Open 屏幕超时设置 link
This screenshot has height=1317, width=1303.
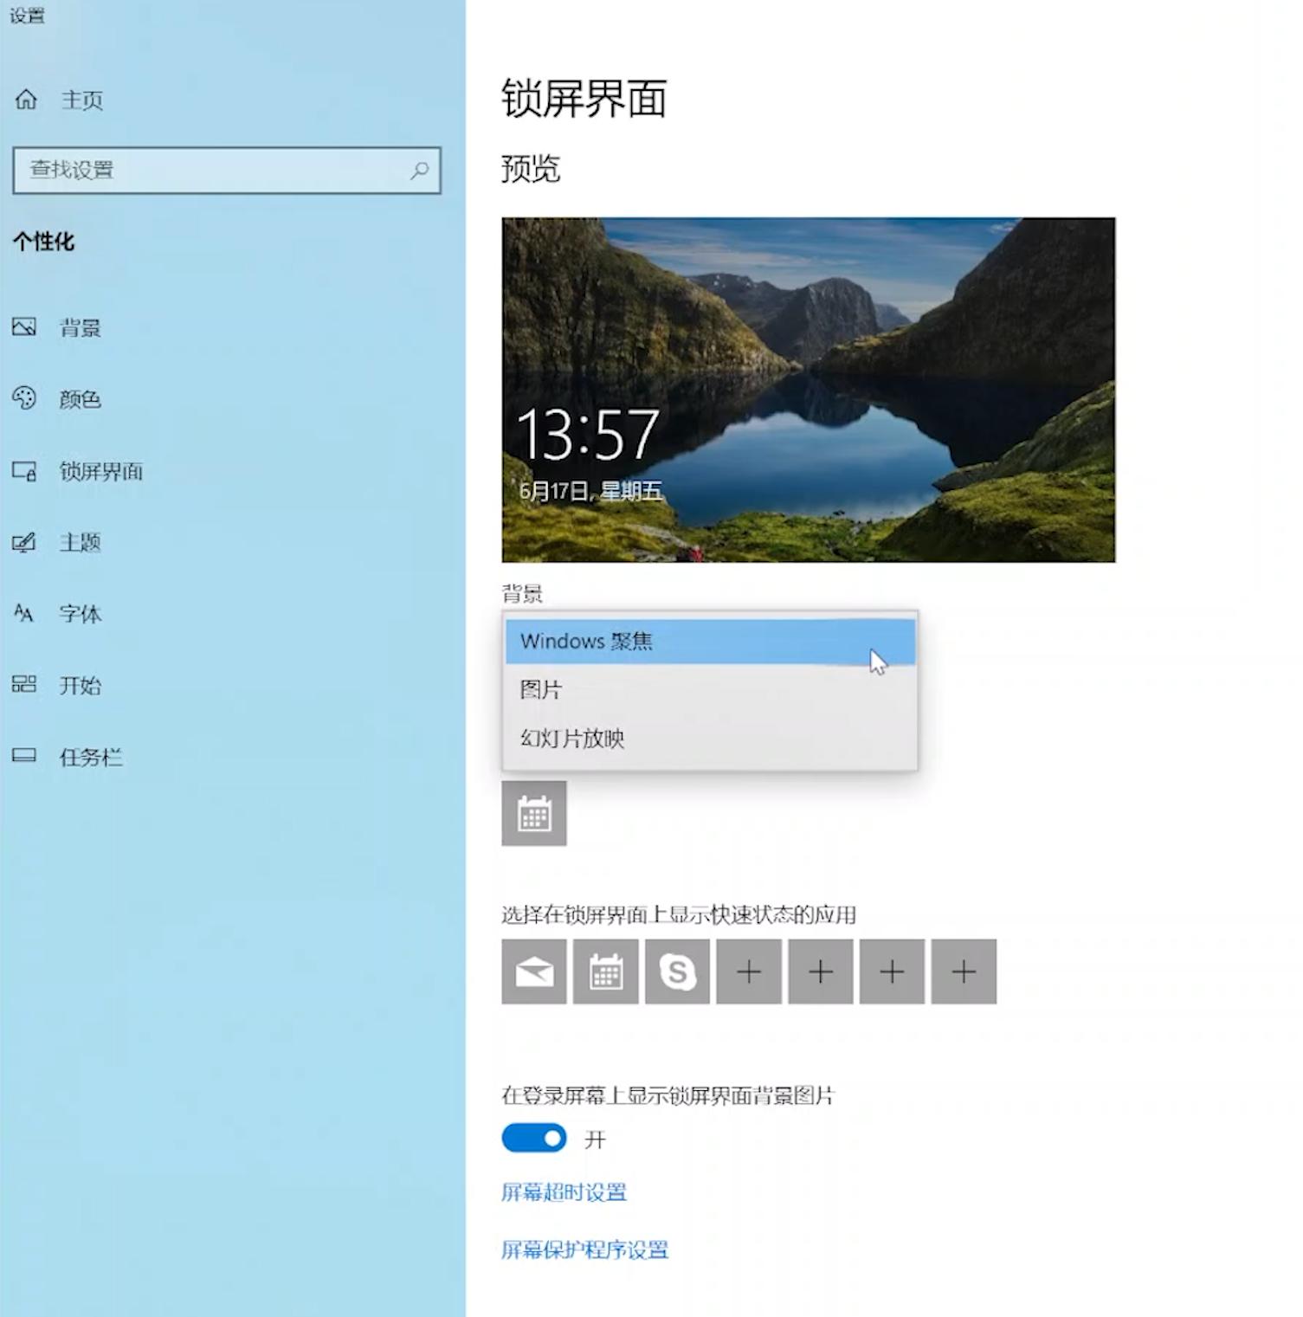coord(564,1192)
